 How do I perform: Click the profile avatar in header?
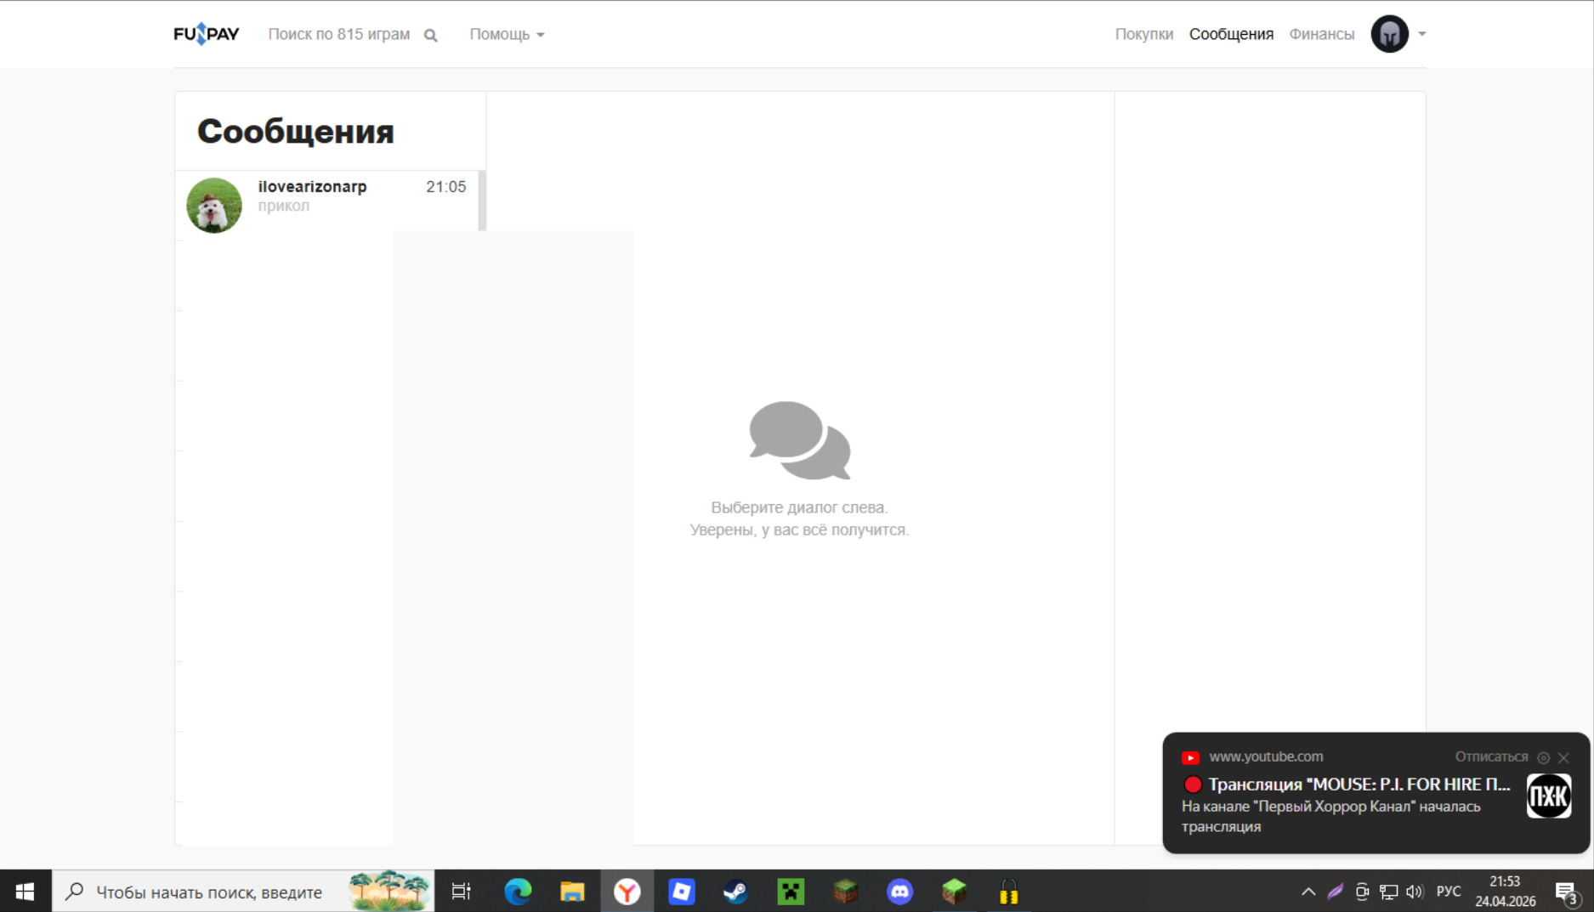pos(1389,34)
